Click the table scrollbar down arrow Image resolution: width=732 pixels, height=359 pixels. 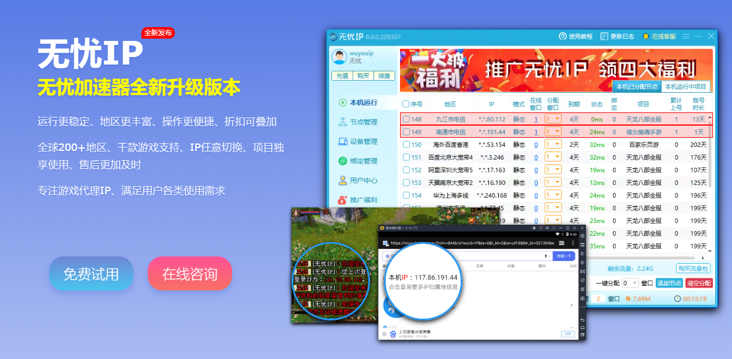point(710,251)
